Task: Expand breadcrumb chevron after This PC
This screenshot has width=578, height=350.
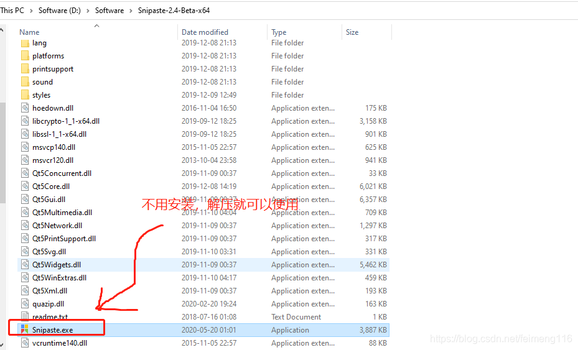Action: tap(31, 11)
